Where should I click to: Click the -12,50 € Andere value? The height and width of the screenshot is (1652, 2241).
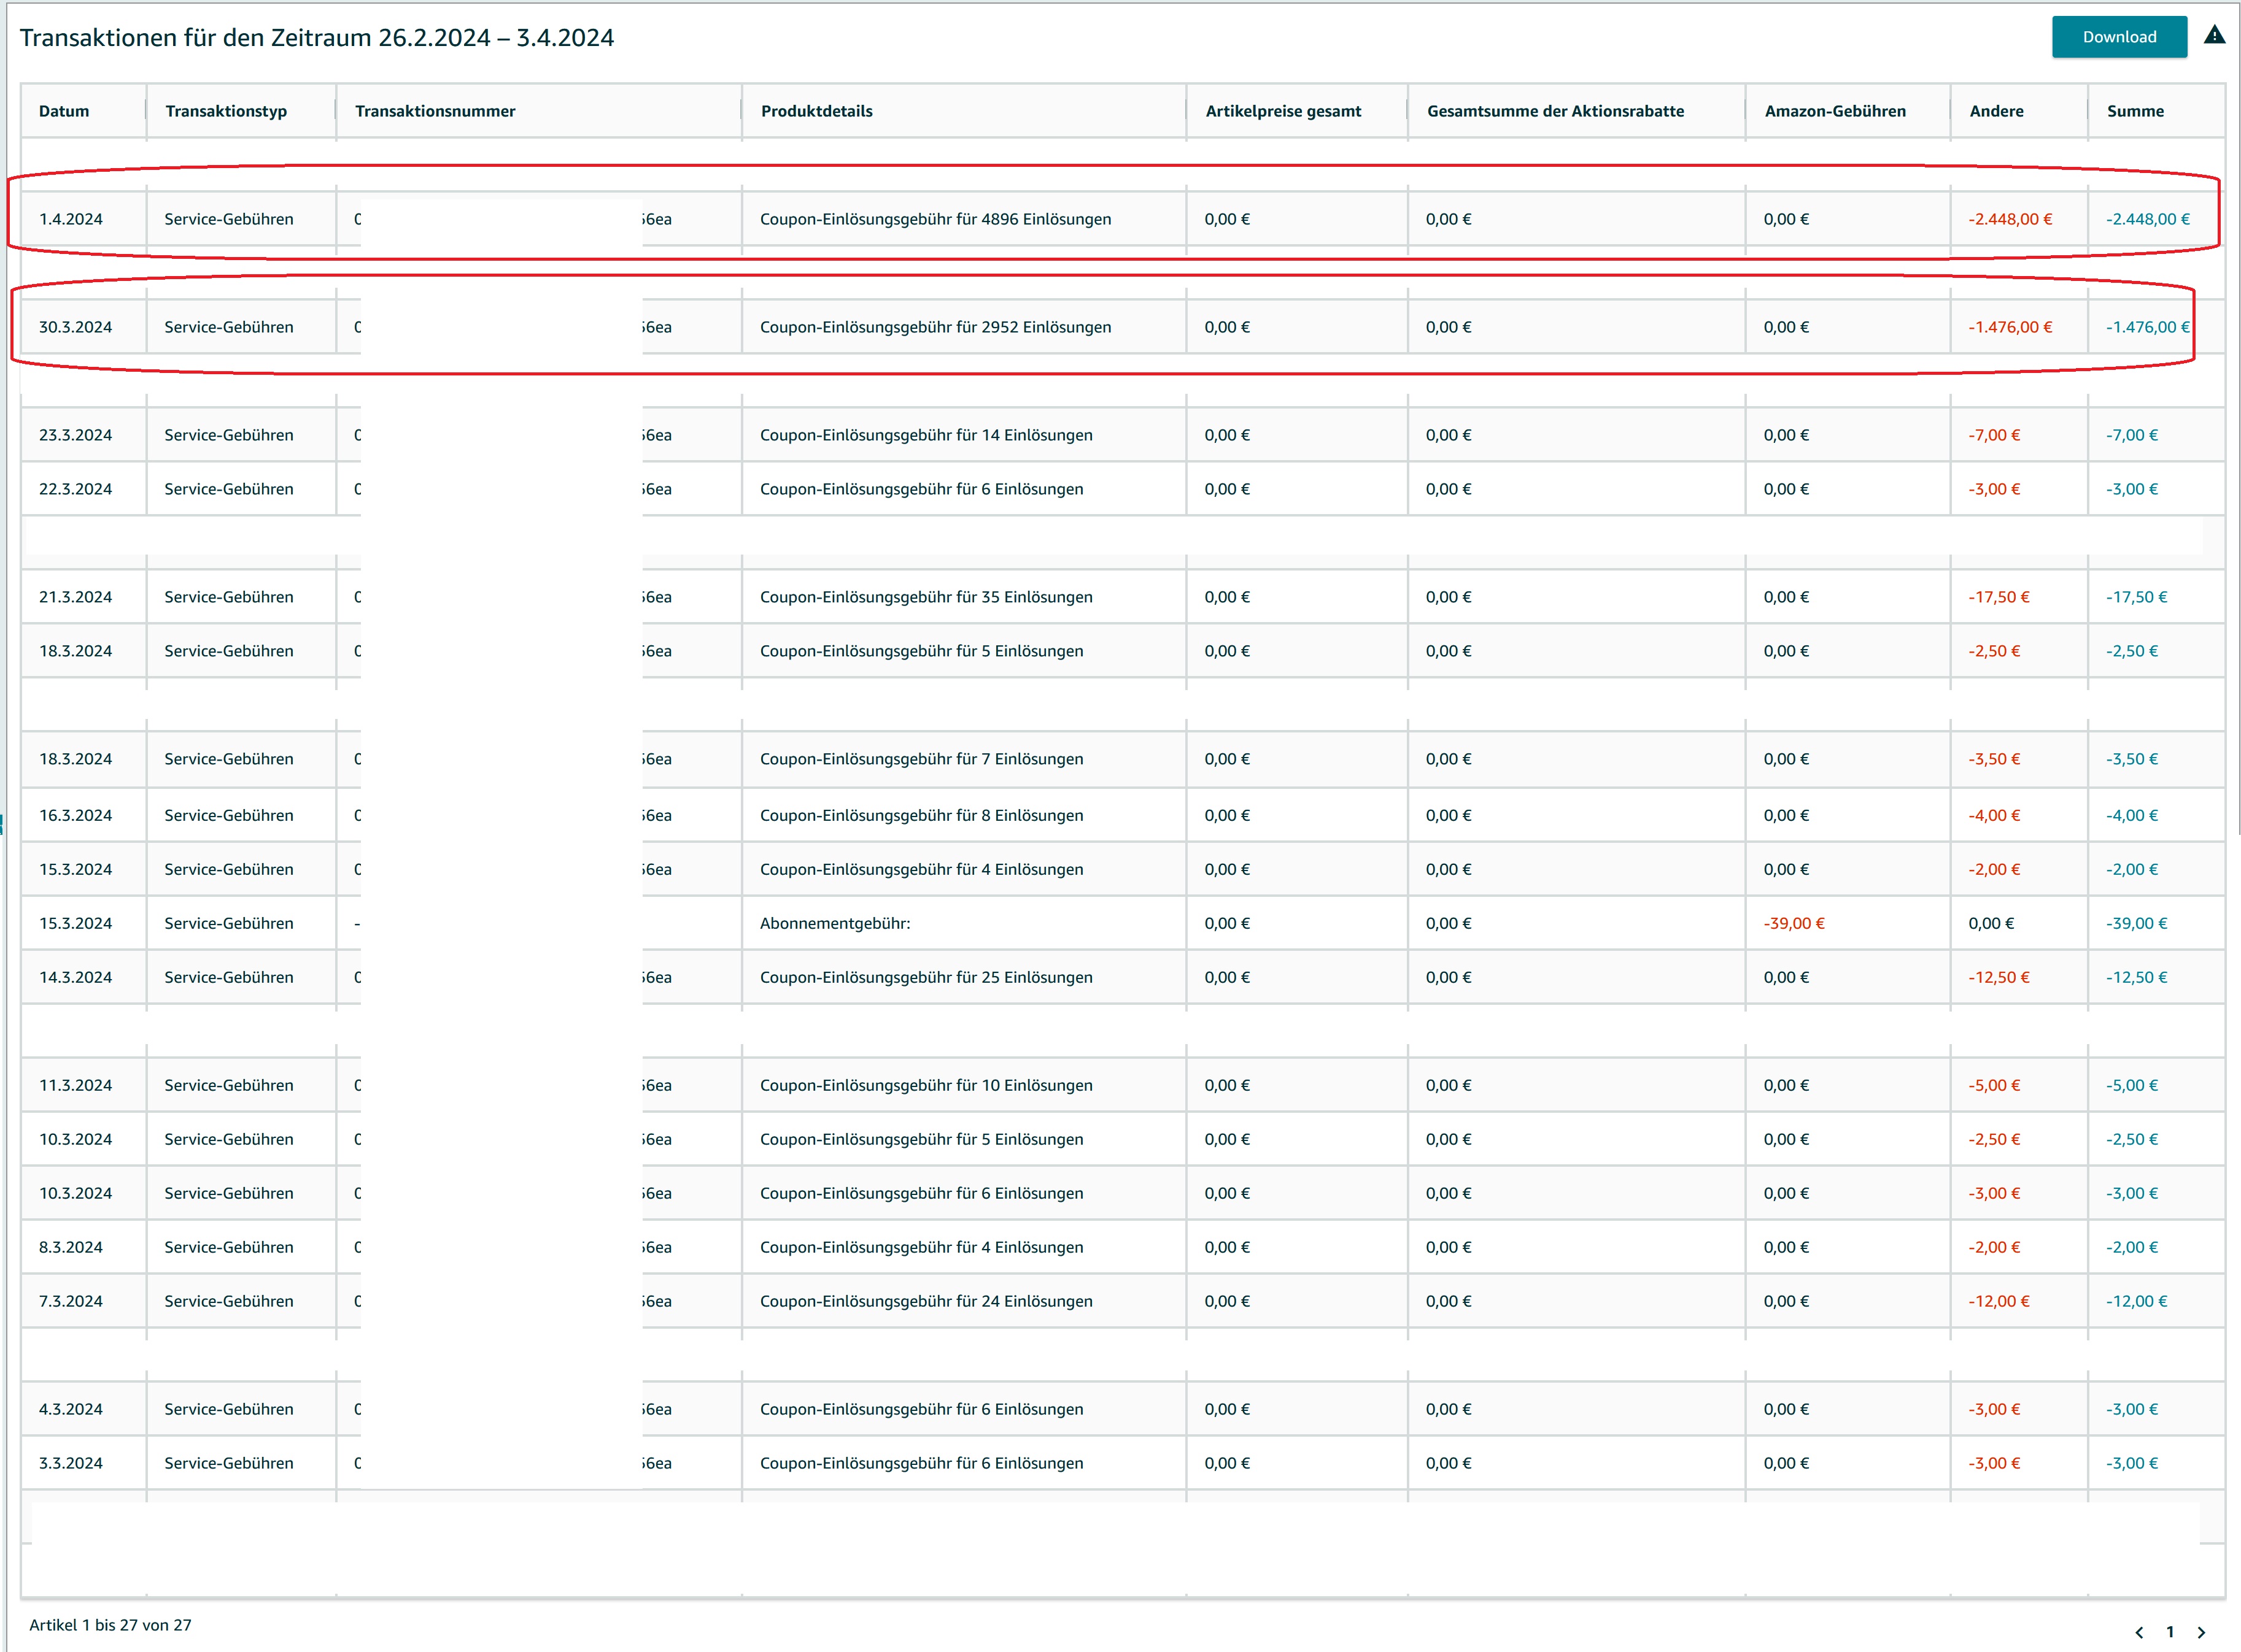click(1999, 977)
